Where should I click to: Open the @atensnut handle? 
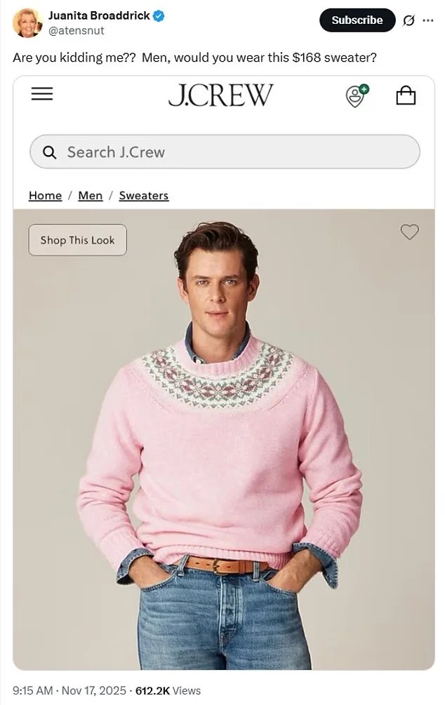pyautogui.click(x=76, y=31)
